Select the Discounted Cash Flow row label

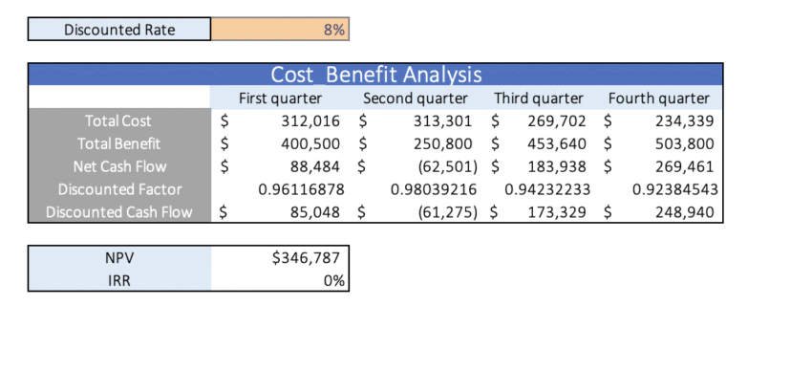119,212
